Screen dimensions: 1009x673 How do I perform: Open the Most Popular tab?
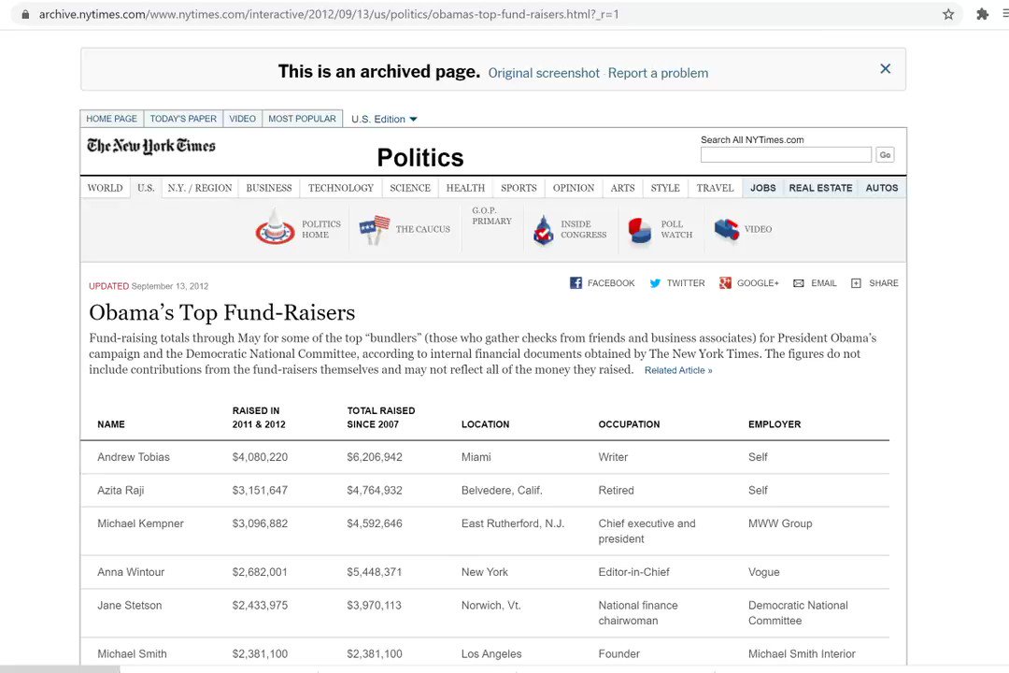pyautogui.click(x=303, y=119)
